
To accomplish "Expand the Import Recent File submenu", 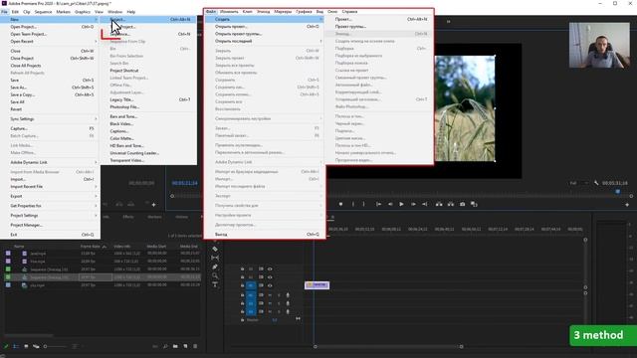I will 51,187.
